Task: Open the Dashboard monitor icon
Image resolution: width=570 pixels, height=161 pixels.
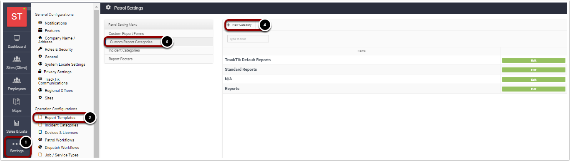Action: [17, 39]
